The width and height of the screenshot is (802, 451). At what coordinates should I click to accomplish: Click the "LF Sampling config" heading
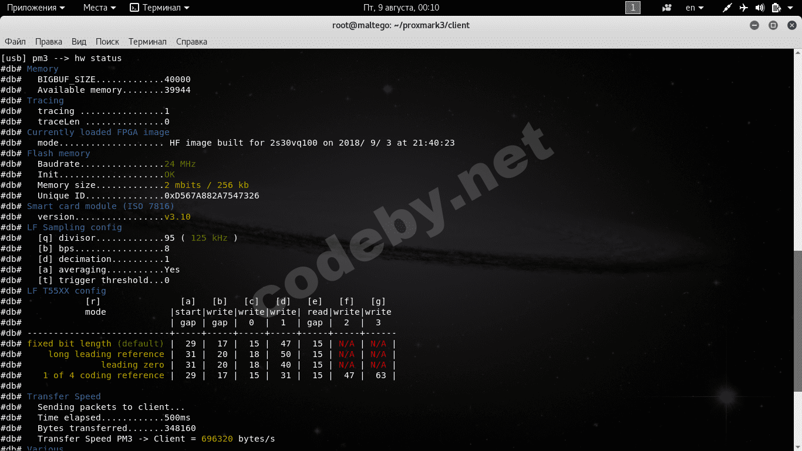(x=75, y=227)
